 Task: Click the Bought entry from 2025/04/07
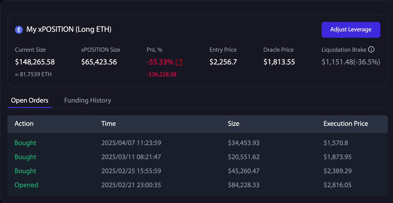(25, 143)
